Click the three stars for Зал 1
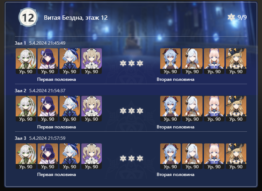Screen dimensions: 262x191 131,63
